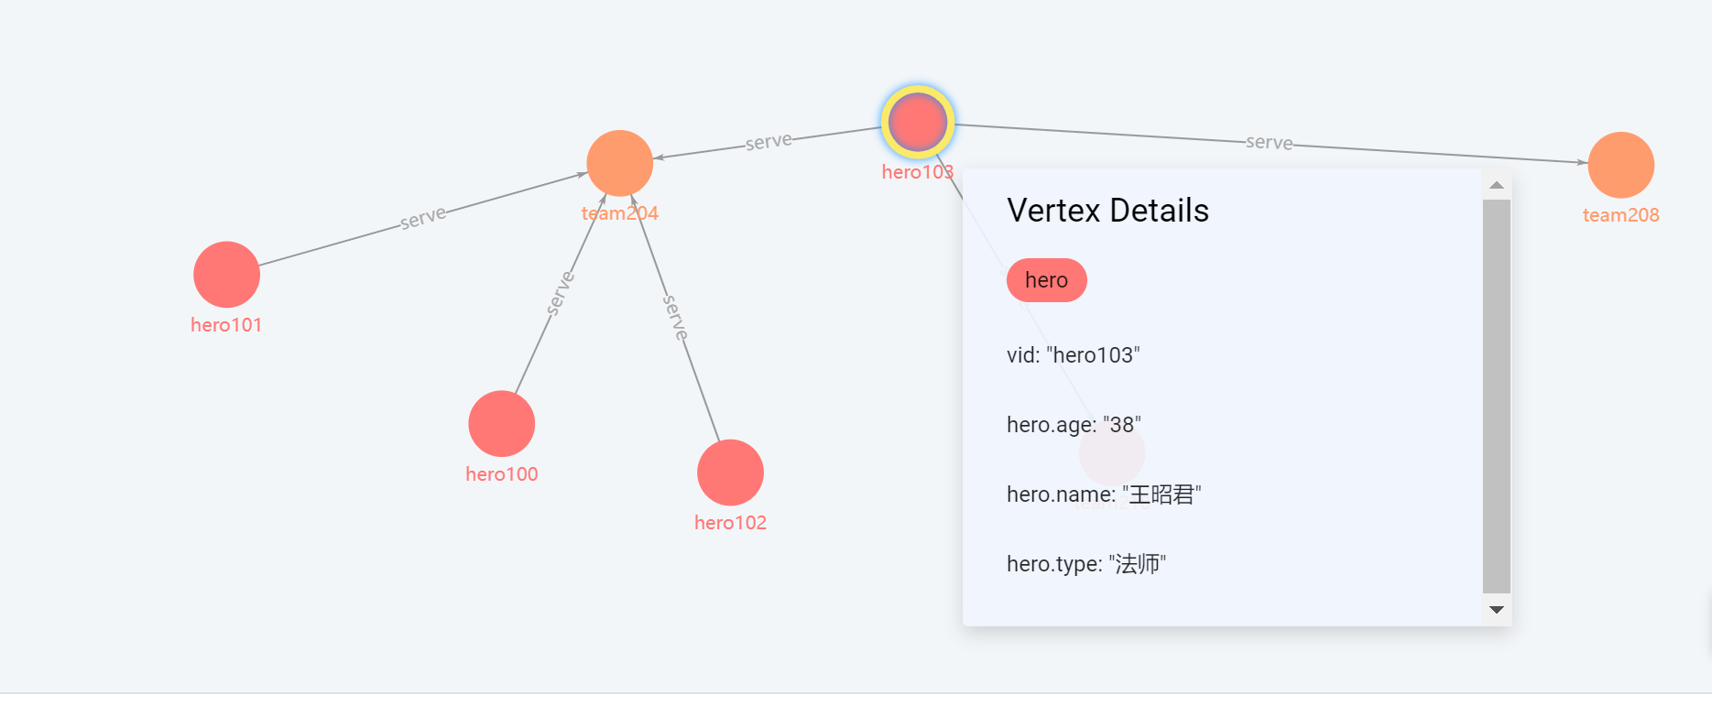Select the serve edge from hero101 to team204
Viewport: 1712px width, 706px height.
point(423,218)
